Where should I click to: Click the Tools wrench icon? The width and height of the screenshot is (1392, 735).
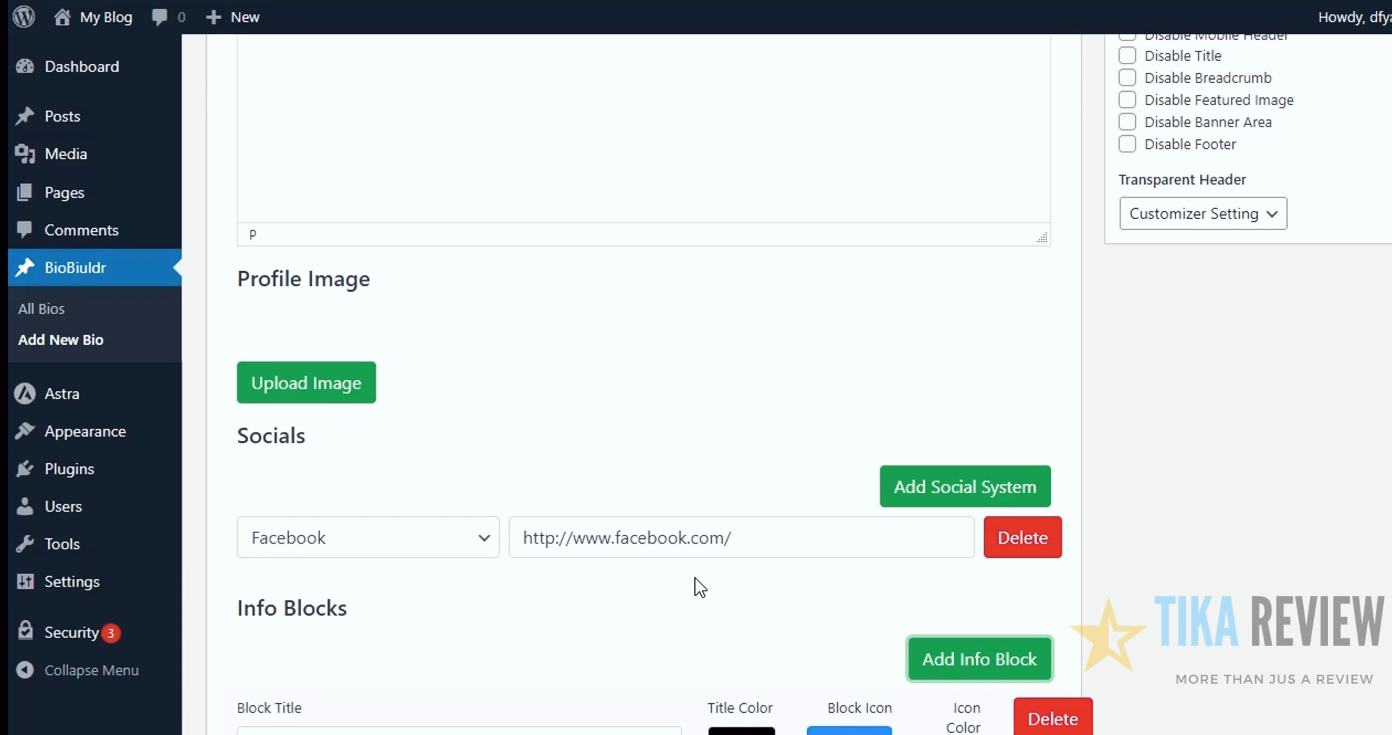(25, 544)
